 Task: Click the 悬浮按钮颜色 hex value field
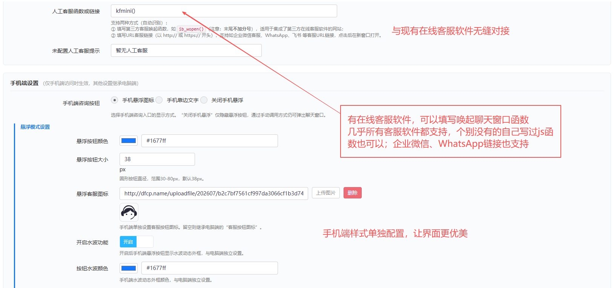coord(210,141)
